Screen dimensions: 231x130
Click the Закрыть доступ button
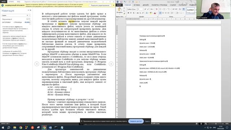point(136,121)
